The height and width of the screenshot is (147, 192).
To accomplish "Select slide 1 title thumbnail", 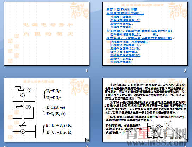I will 47,34.
